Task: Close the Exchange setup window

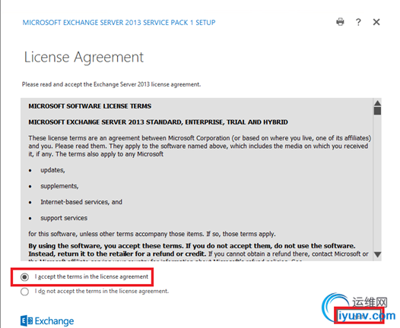Action: click(376, 22)
